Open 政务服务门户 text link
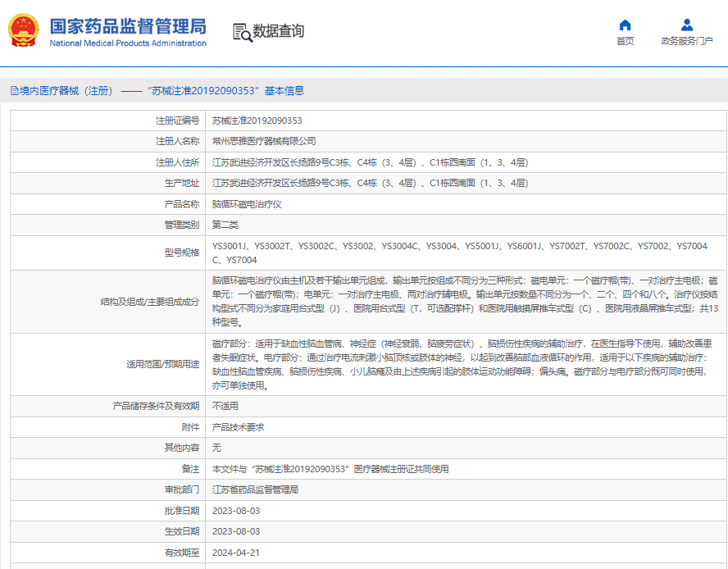Image resolution: width=728 pixels, height=569 pixels. 687,41
